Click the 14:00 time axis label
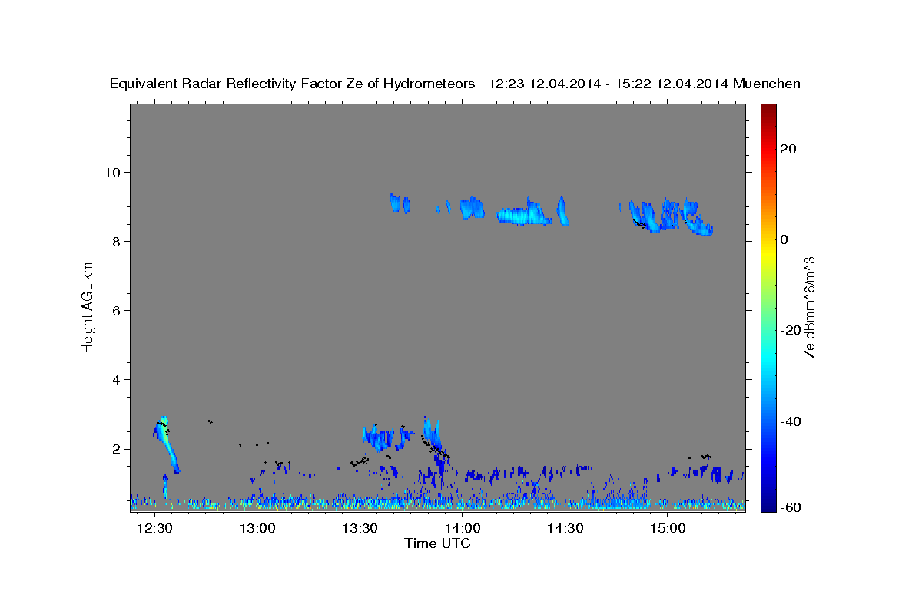The width and height of the screenshot is (922, 614). (463, 528)
